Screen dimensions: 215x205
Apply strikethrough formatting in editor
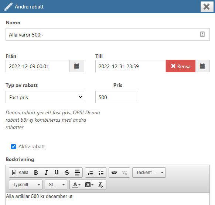tap(67, 173)
